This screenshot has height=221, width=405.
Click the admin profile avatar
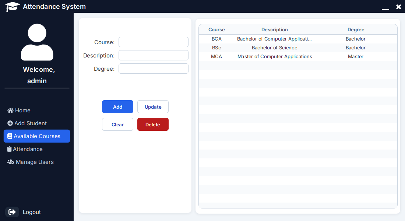pos(37,42)
